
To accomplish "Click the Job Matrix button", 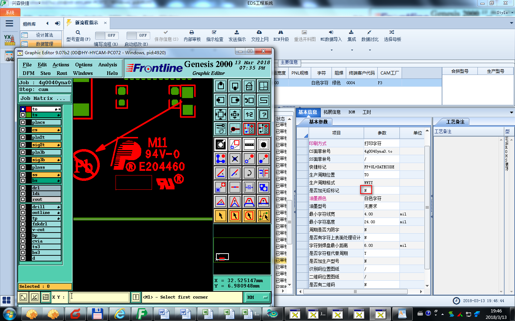I will (45, 98).
